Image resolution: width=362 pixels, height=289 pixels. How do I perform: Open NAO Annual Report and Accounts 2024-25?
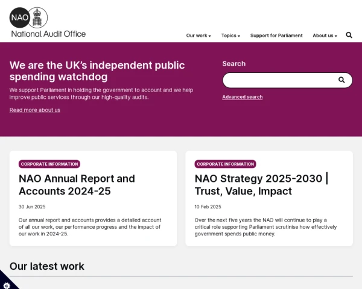tap(77, 185)
